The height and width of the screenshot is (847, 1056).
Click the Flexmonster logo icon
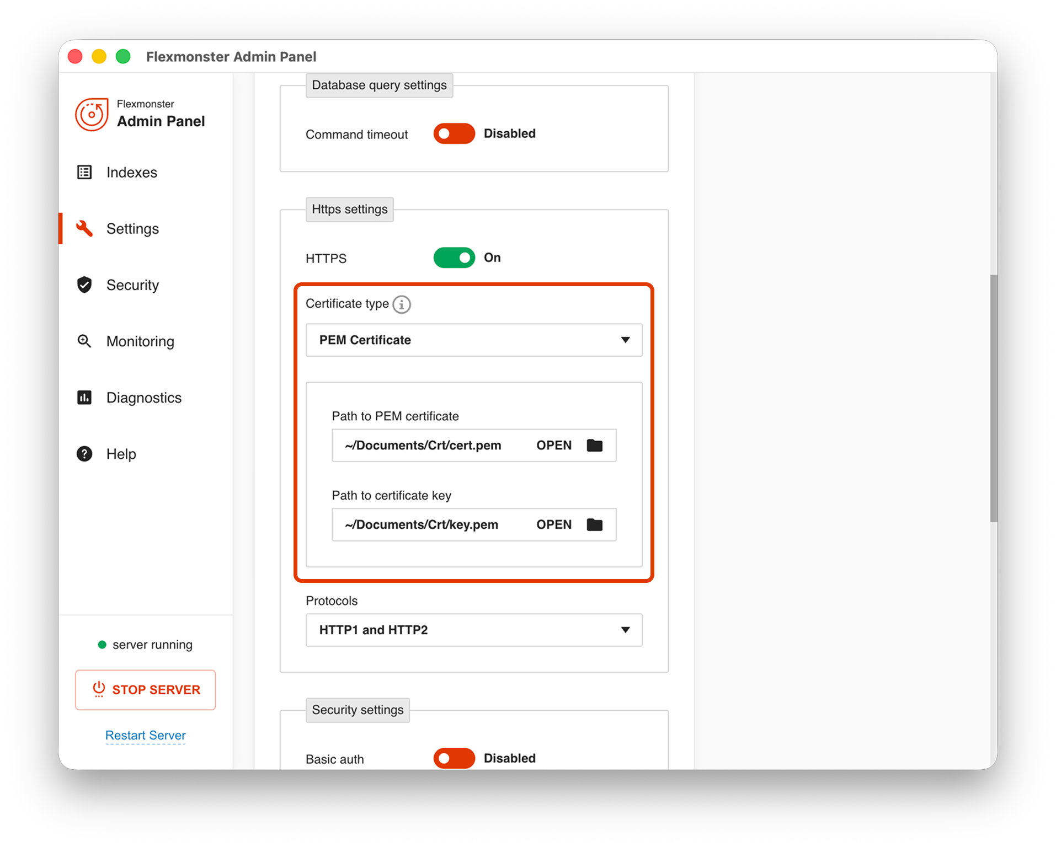point(92,114)
